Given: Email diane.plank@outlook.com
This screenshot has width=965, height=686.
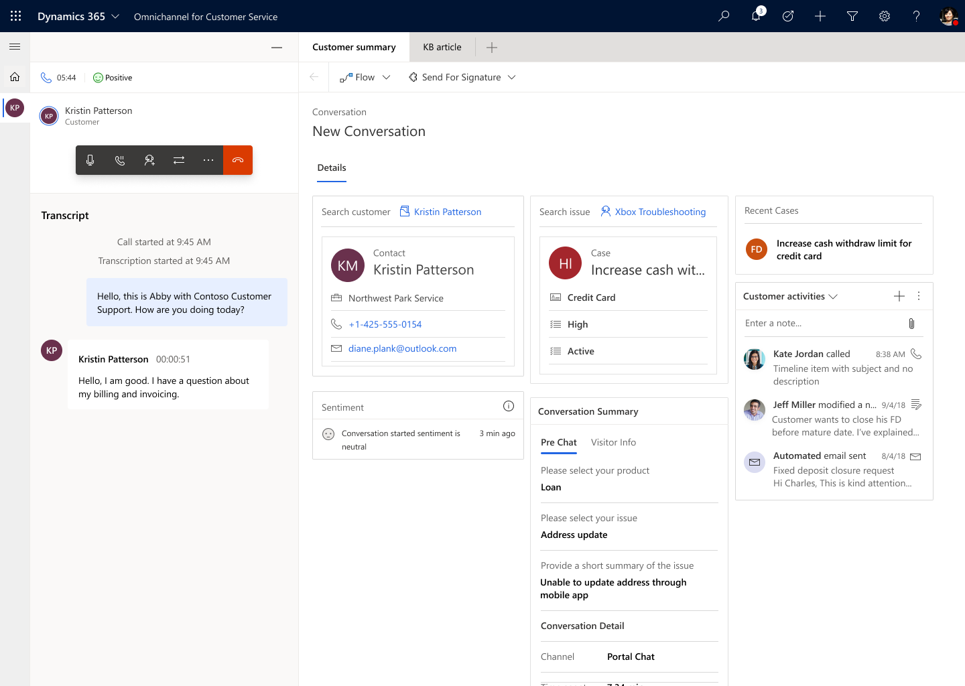Looking at the screenshot, I should point(402,348).
